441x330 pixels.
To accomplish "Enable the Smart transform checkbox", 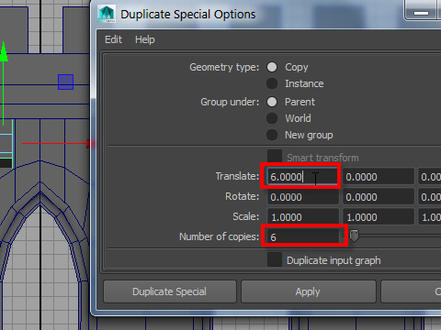I will click(275, 157).
